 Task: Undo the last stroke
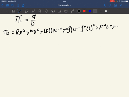(105, 5)
